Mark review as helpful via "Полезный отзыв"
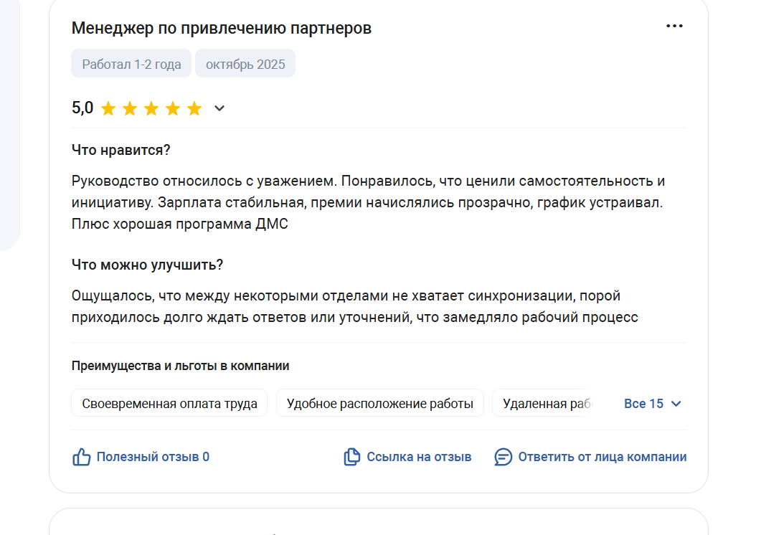 point(153,457)
